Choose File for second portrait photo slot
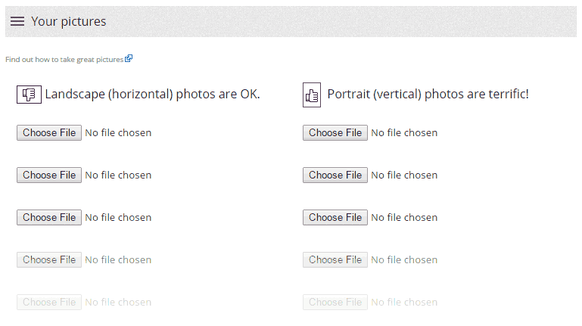This screenshot has width=582, height=326. tap(335, 175)
